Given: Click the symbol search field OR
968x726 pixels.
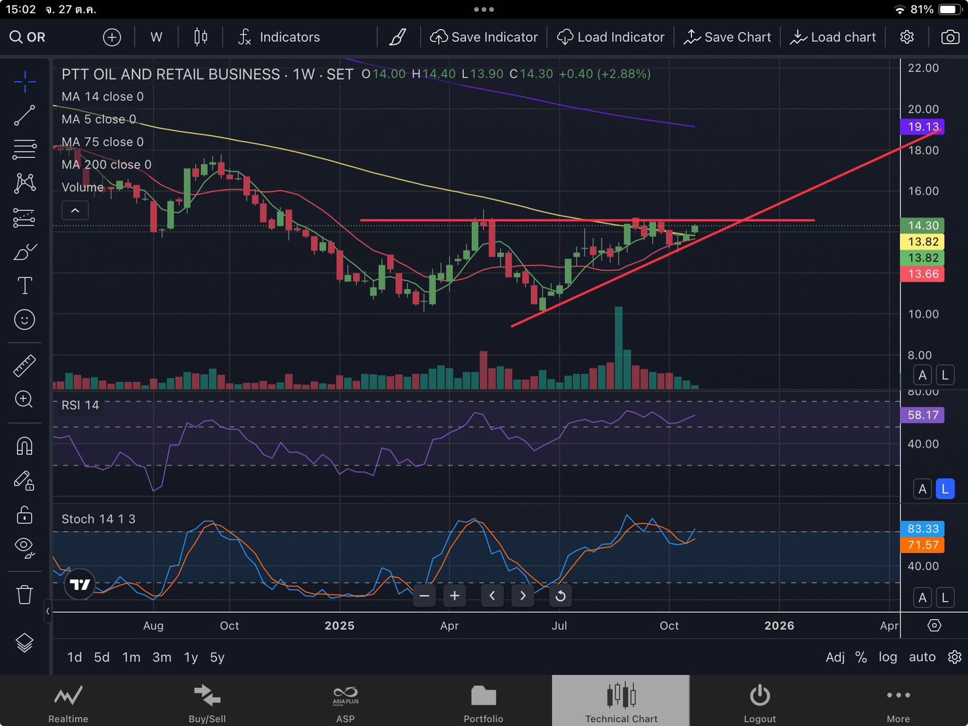Looking at the screenshot, I should 28,37.
